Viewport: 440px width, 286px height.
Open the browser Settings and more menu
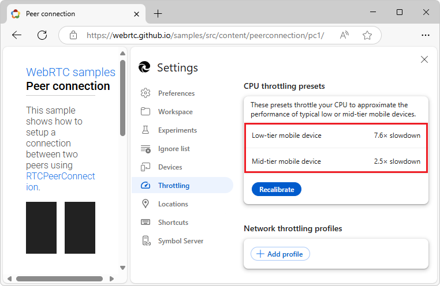click(426, 35)
